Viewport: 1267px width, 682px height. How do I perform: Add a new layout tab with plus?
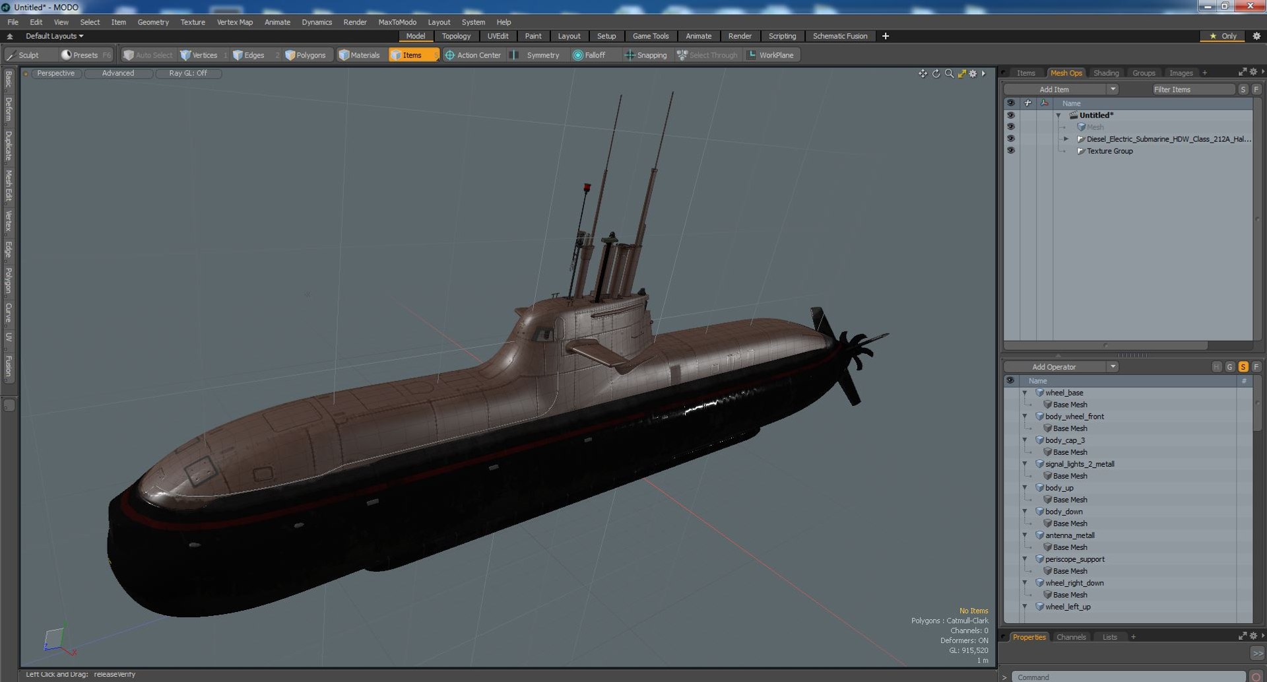pyautogui.click(x=886, y=36)
